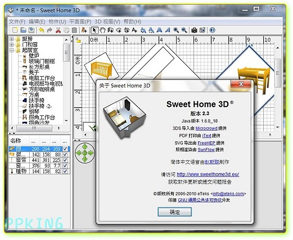The image size is (293, 240).
Task: Click the Open home folder icon
Action: click(23, 30)
